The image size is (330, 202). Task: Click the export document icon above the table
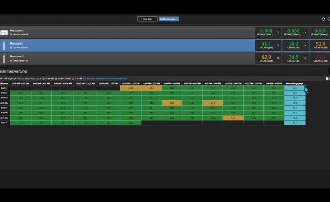click(x=327, y=78)
